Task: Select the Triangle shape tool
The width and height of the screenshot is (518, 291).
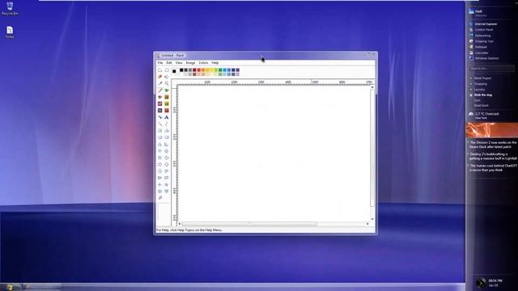Action: point(160,144)
